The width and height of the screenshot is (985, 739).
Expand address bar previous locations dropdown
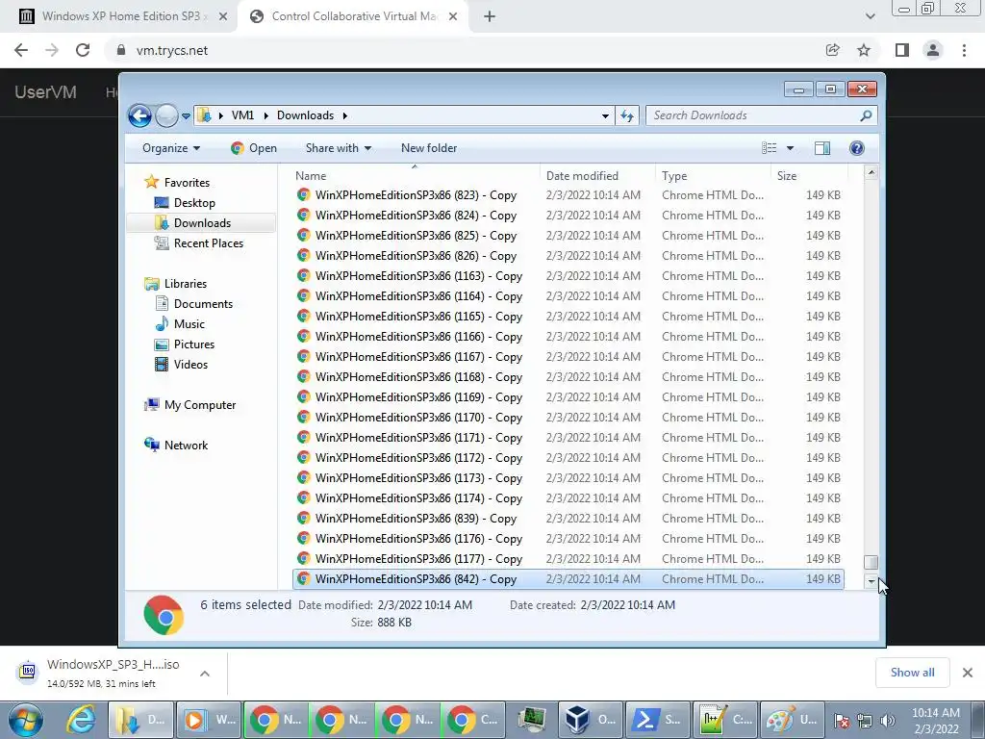(x=605, y=115)
